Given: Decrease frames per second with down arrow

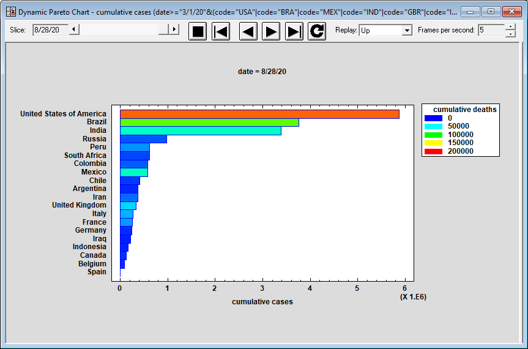Looking at the screenshot, I should pyautogui.click(x=510, y=34).
